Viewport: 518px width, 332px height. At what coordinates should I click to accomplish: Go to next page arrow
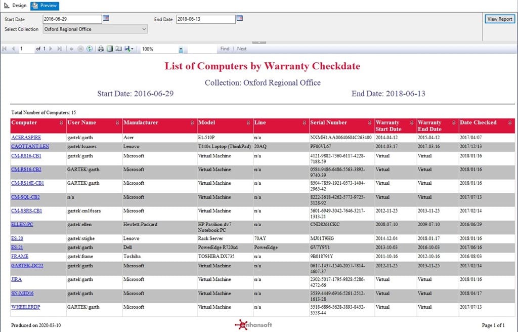(x=51, y=49)
